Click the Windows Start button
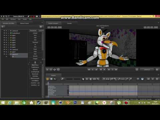Image resolution: width=160 pixels, height=120 pixels. [x=3, y=103]
